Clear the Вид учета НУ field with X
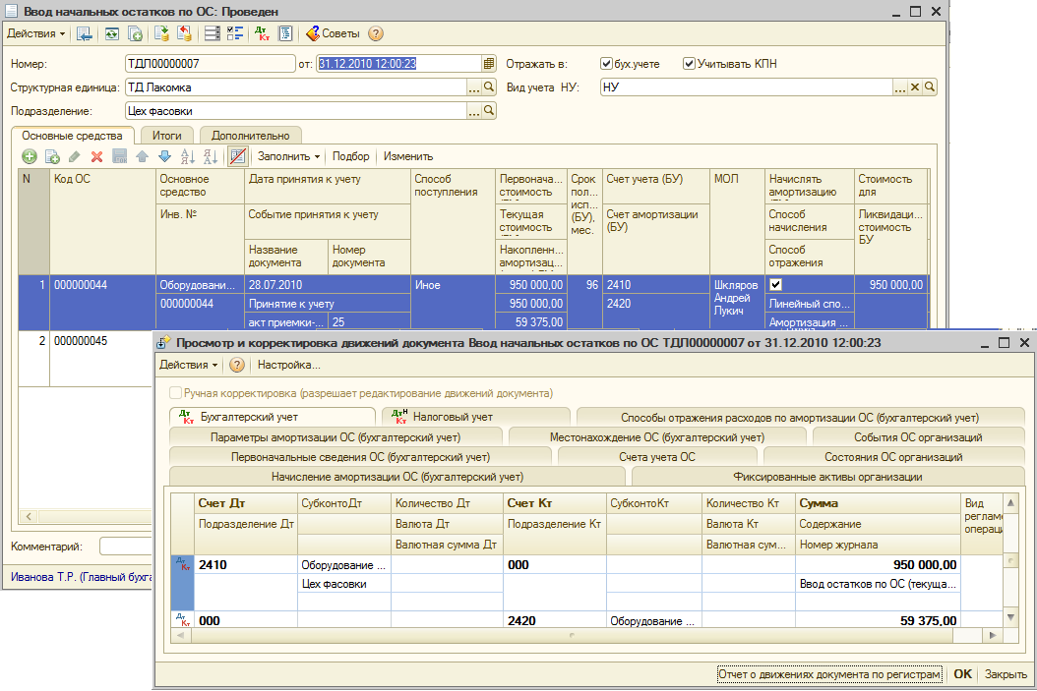The height and width of the screenshot is (691, 1037). (914, 87)
